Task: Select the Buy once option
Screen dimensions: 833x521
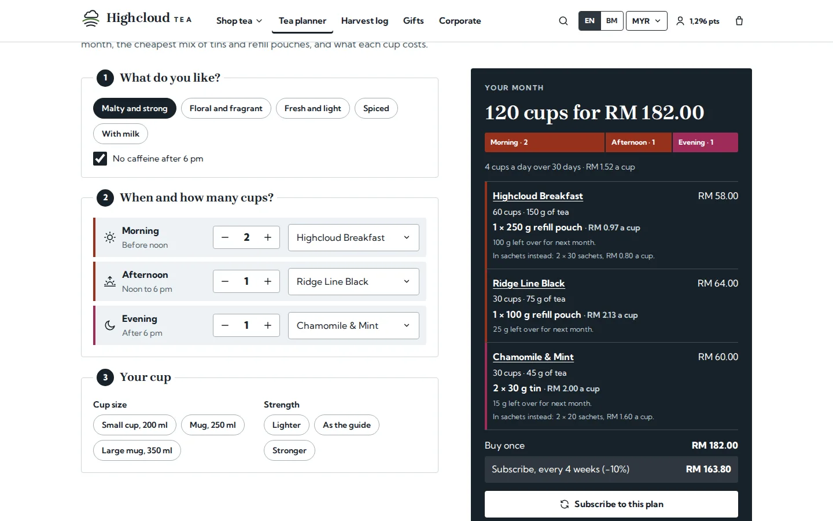Action: pyautogui.click(x=611, y=446)
